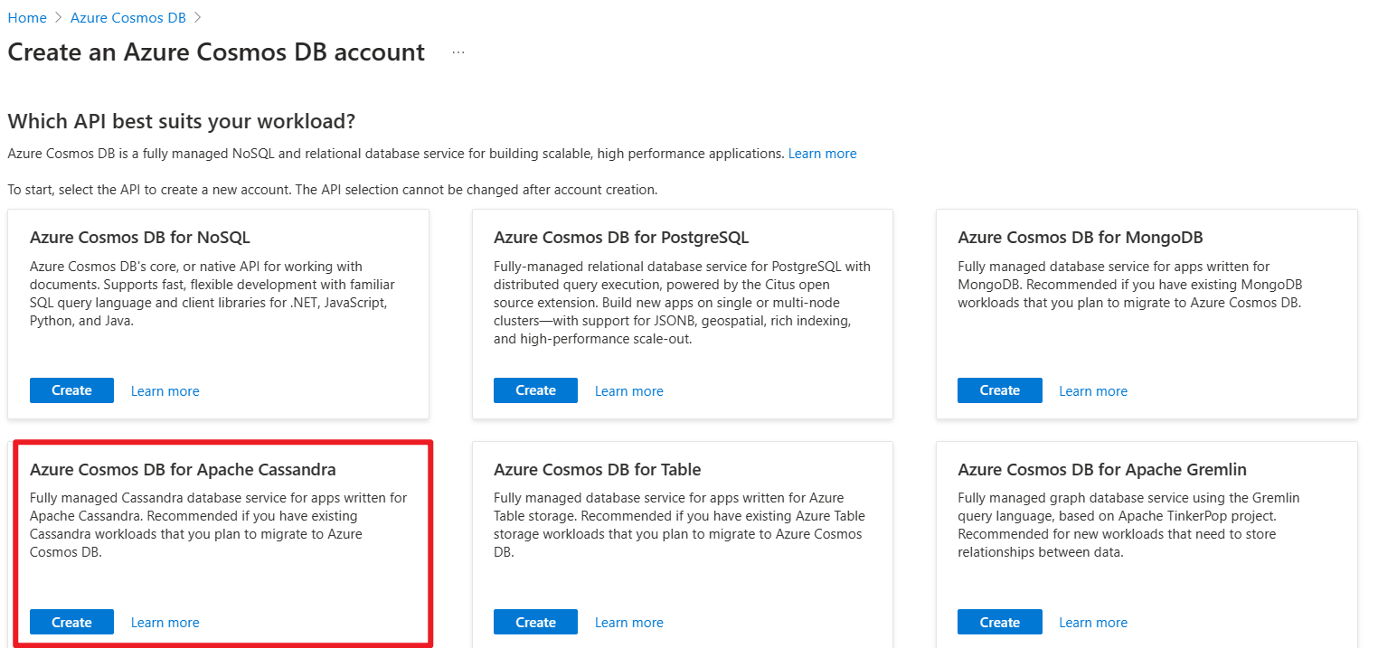This screenshot has width=1378, height=648.
Task: Open Learn more under MongoDB card
Action: (x=1093, y=391)
